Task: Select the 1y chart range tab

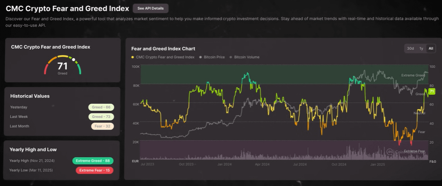Action: pyautogui.click(x=421, y=49)
